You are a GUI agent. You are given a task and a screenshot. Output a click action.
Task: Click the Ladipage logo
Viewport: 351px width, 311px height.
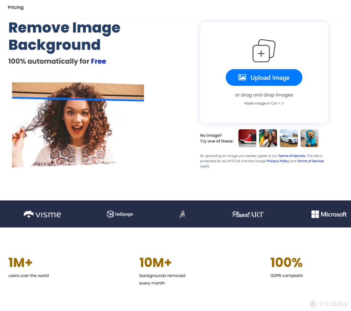coord(120,214)
